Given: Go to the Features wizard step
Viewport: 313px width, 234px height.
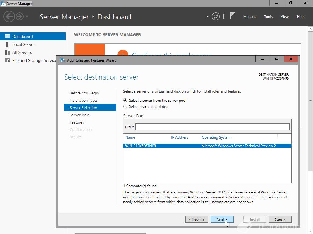Looking at the screenshot, I should coord(77,122).
